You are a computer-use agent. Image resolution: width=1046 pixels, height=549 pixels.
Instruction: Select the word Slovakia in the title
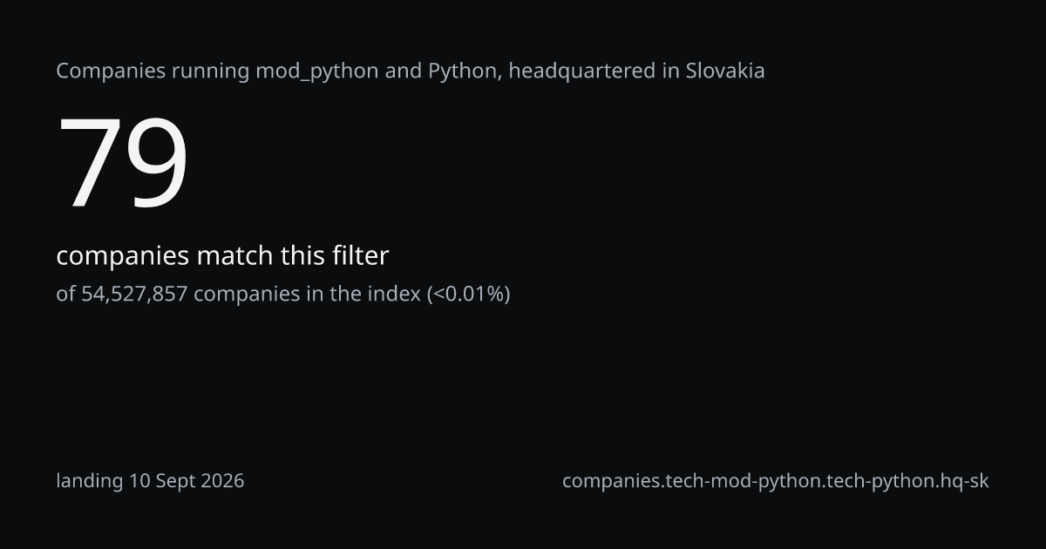(x=725, y=71)
